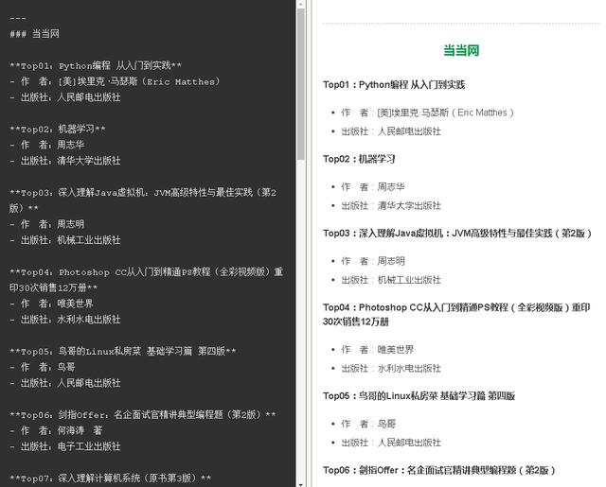
Task: Click preview heading 'Top05：鸟哥的Linux私房菜'
Action: [419, 396]
